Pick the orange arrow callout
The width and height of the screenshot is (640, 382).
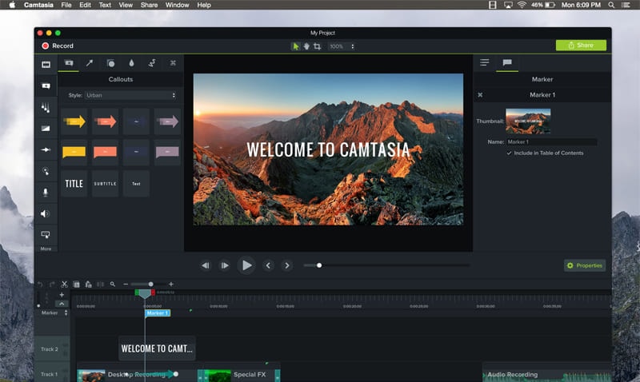tap(106, 121)
